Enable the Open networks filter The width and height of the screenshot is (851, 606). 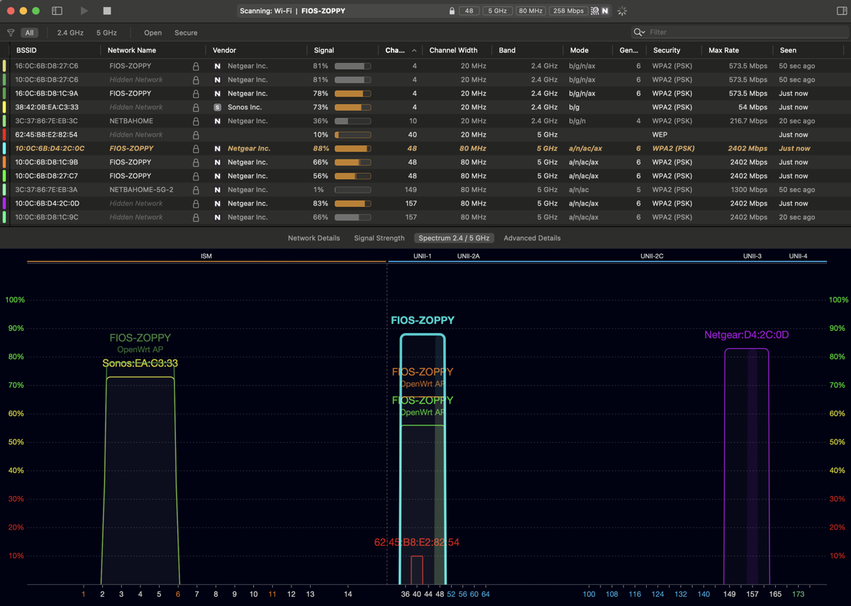152,33
